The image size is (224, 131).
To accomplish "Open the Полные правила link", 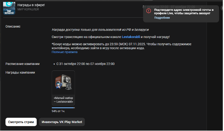I will (65, 52).
